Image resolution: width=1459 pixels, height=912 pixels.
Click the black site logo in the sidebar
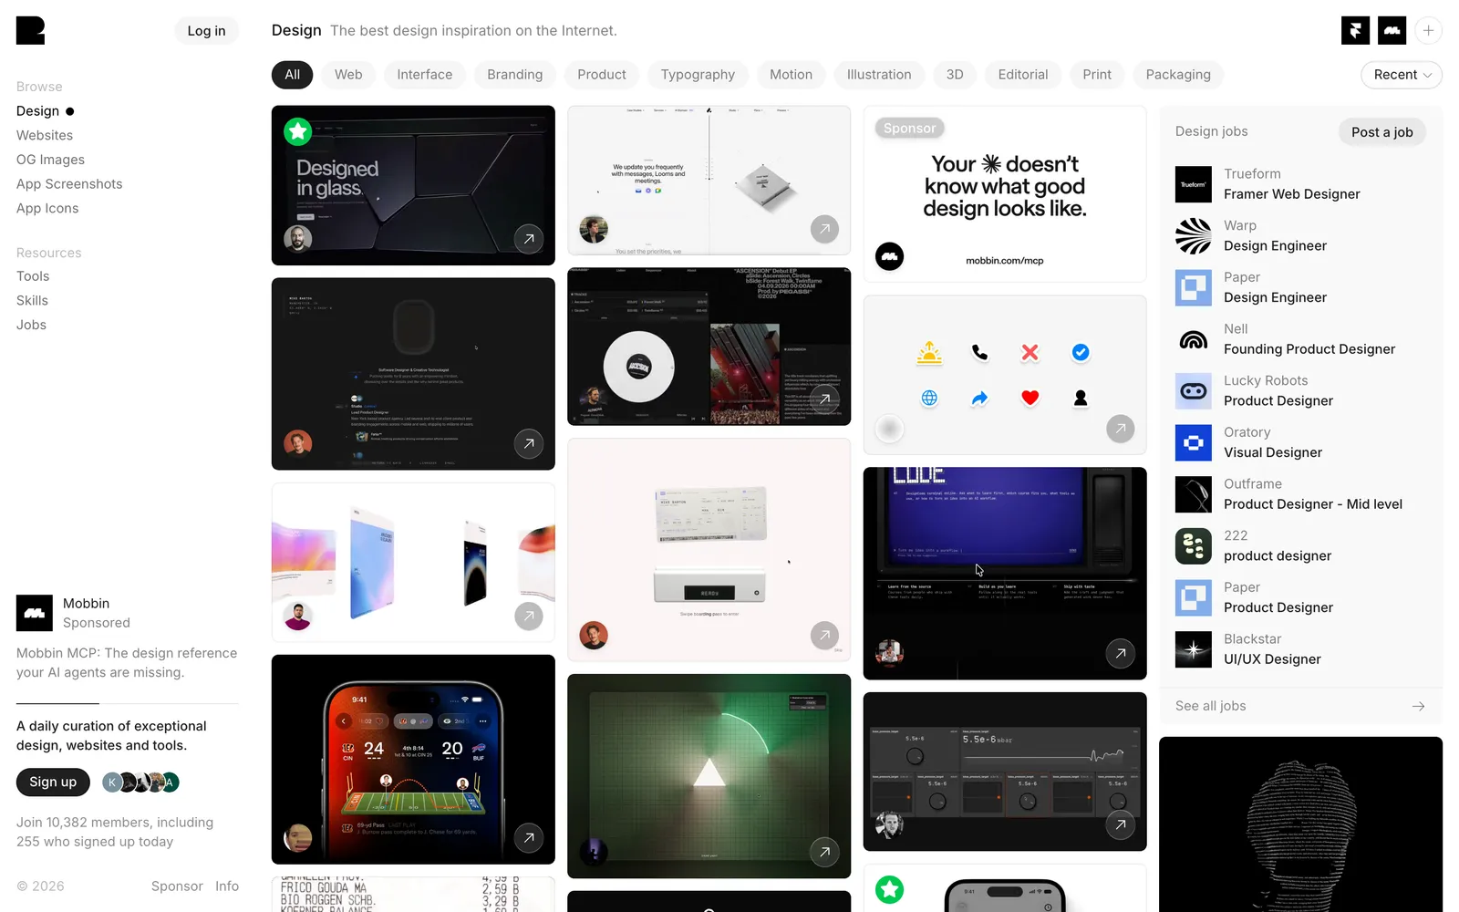(x=30, y=30)
